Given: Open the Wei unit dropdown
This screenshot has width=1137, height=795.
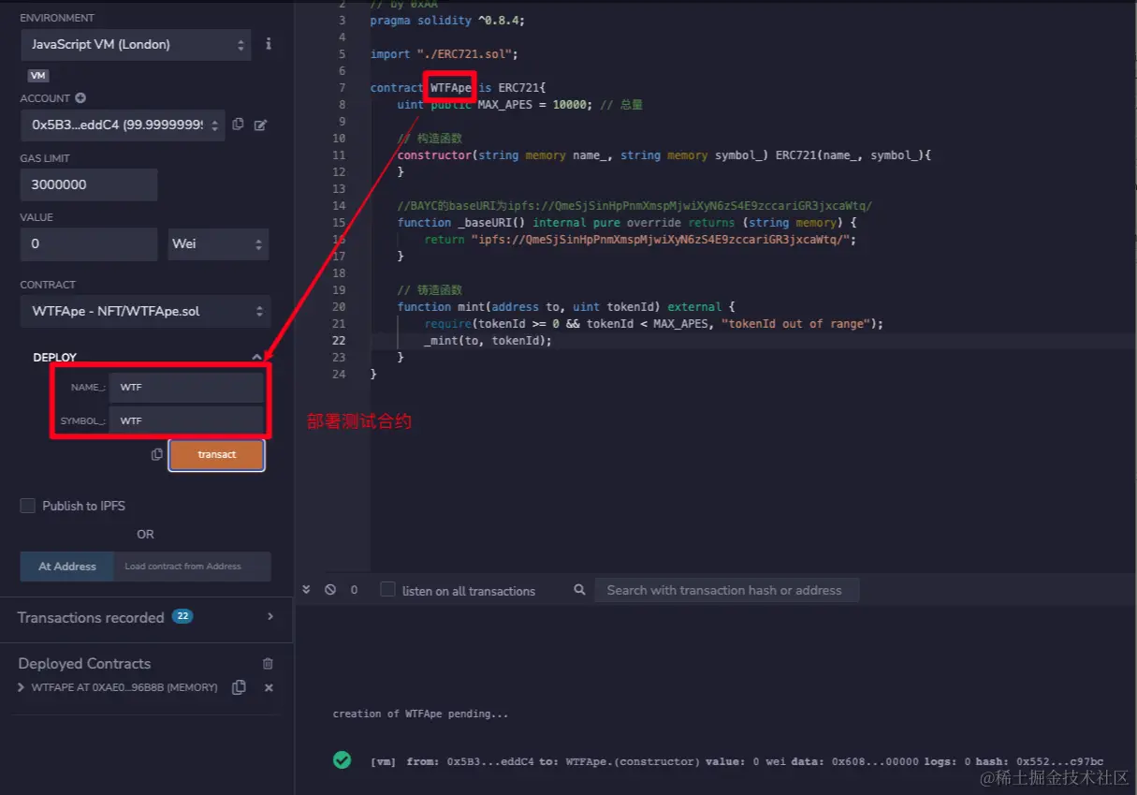Looking at the screenshot, I should click(x=218, y=243).
